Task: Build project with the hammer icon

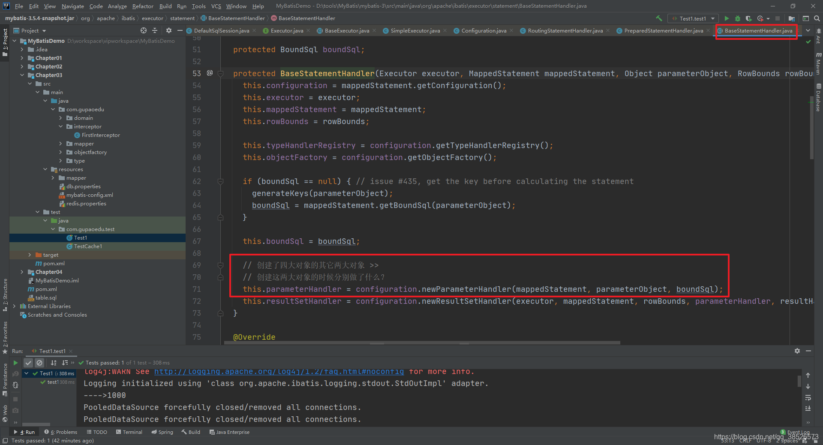Action: (659, 18)
